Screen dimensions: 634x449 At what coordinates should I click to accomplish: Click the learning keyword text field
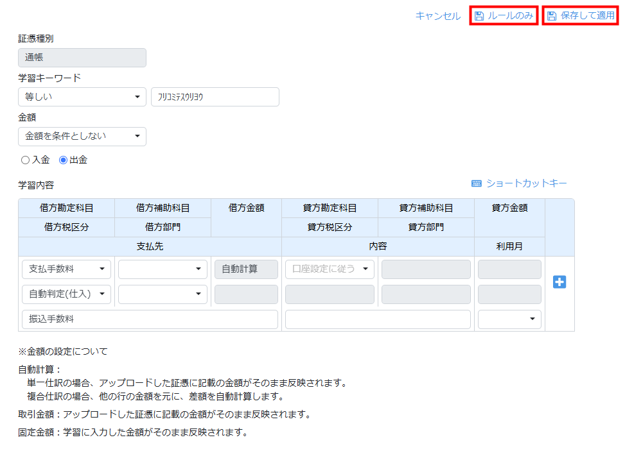pyautogui.click(x=215, y=97)
